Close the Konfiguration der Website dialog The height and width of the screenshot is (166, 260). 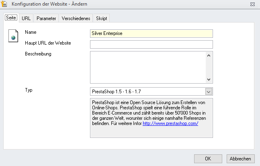(x=252, y=4)
